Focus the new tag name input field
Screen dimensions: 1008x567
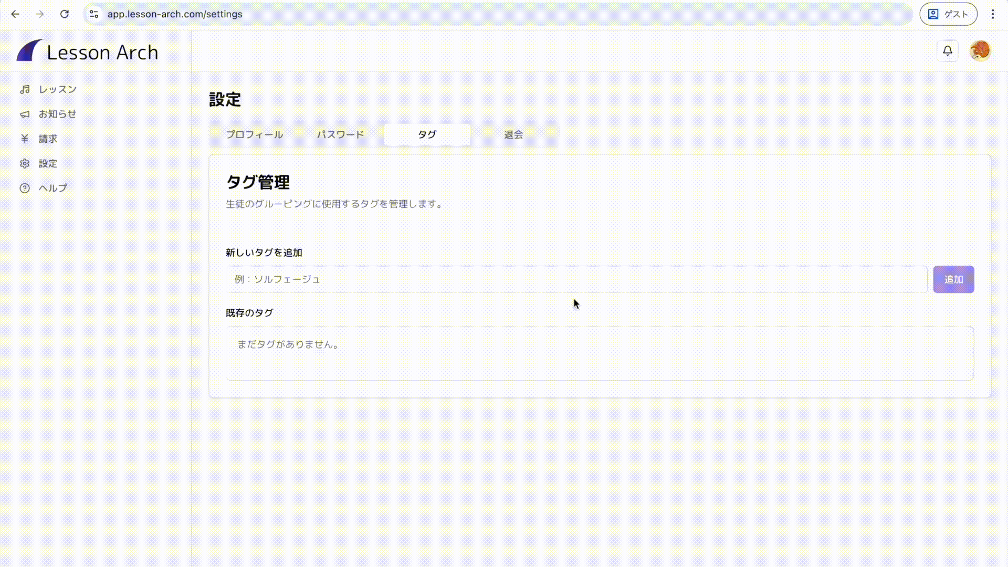click(576, 279)
